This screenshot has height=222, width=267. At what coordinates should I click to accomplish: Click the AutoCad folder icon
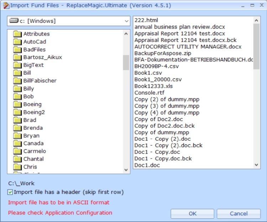pos(17,42)
